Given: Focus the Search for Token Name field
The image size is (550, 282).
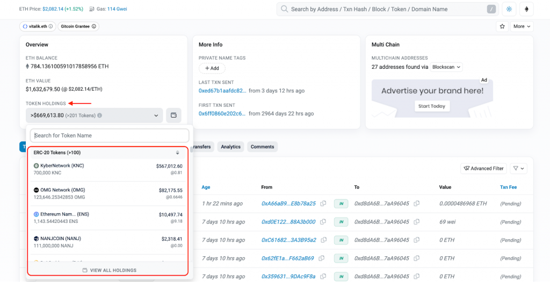Looking at the screenshot, I should pyautogui.click(x=110, y=135).
